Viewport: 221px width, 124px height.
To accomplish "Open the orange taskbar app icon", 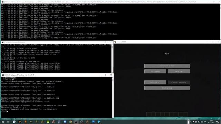I will click(25, 122).
